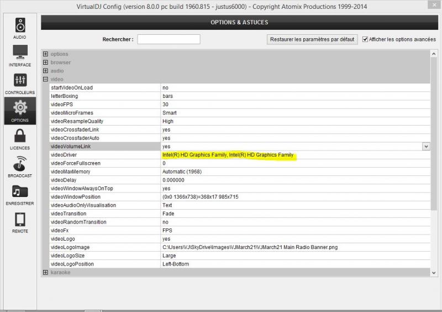Screen dimensions: 442x312
Task: Open the Controleurs mixer icon
Action: pos(20,80)
